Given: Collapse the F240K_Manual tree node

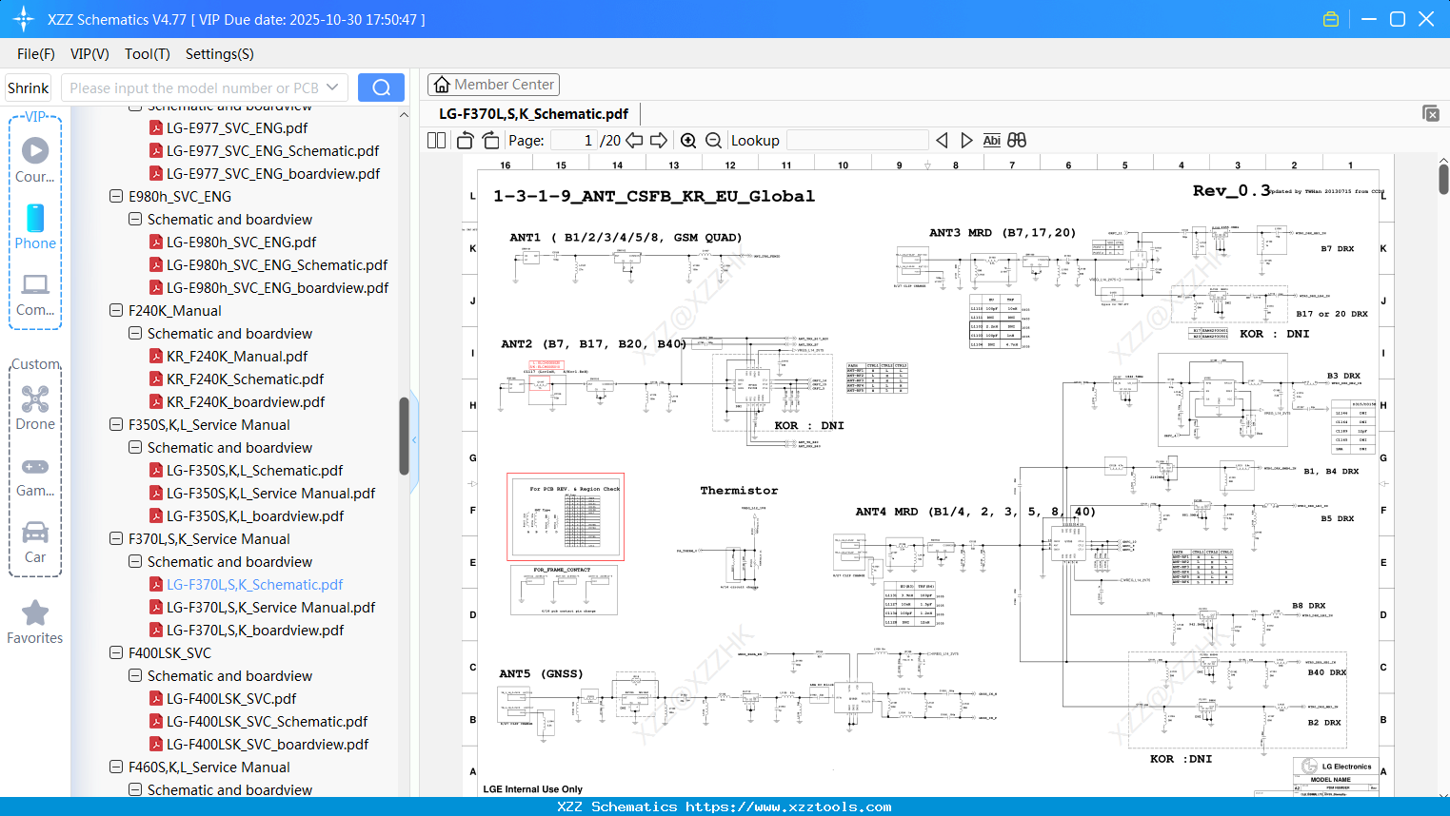Looking at the screenshot, I should [x=114, y=310].
